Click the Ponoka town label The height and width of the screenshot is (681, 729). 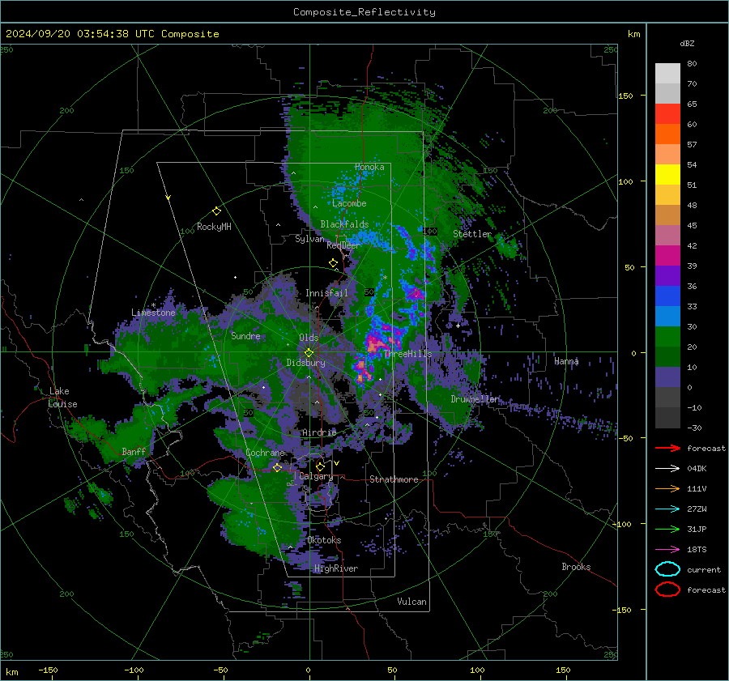tap(369, 167)
